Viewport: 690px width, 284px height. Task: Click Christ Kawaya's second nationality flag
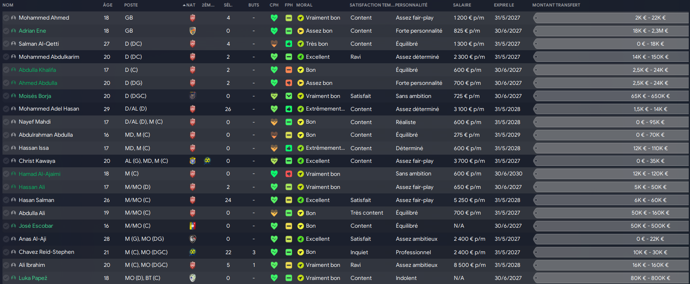click(x=207, y=161)
